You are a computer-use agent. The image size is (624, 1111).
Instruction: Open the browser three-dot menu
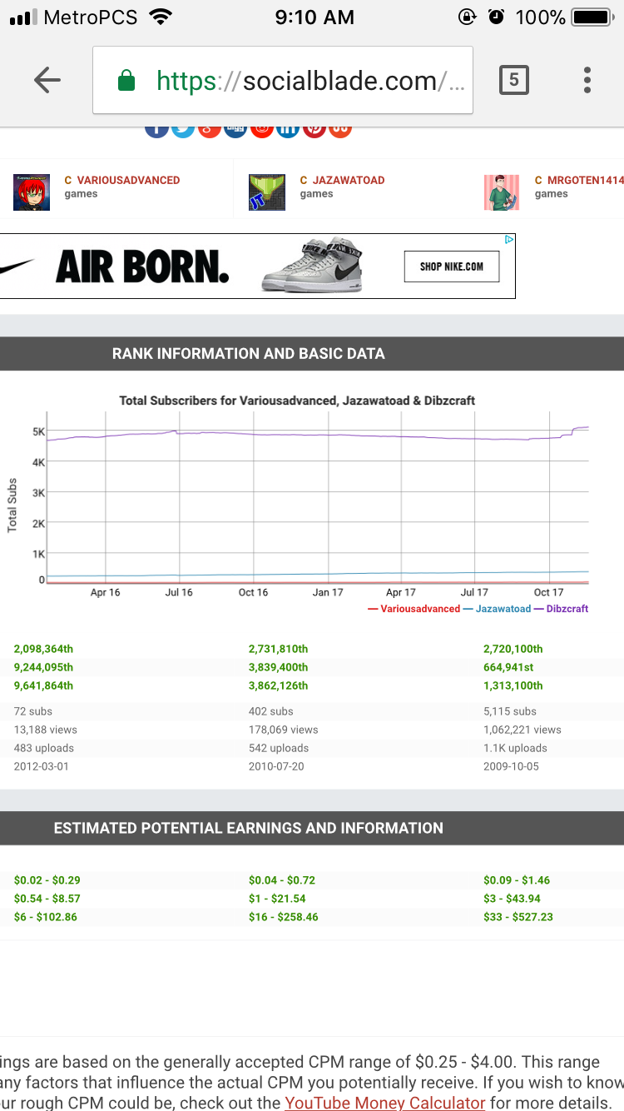tap(587, 80)
